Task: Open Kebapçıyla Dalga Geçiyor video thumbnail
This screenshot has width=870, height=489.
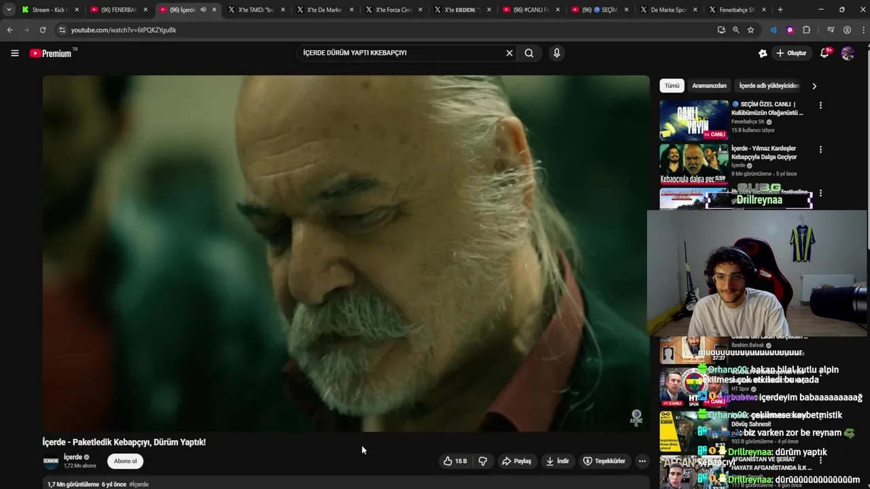Action: (x=693, y=164)
